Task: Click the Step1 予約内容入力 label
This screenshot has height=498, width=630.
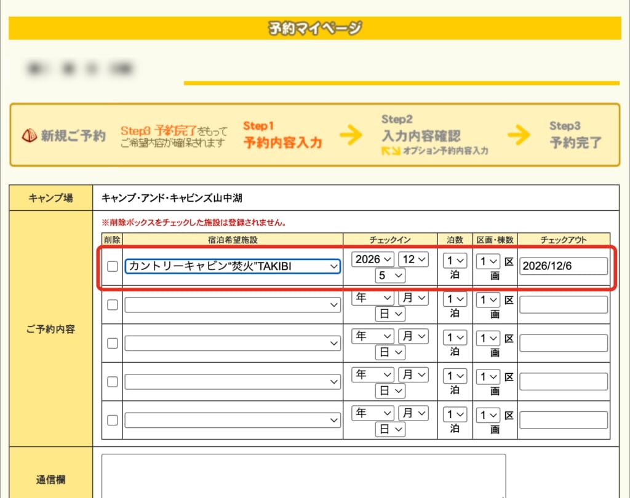Action: point(282,135)
